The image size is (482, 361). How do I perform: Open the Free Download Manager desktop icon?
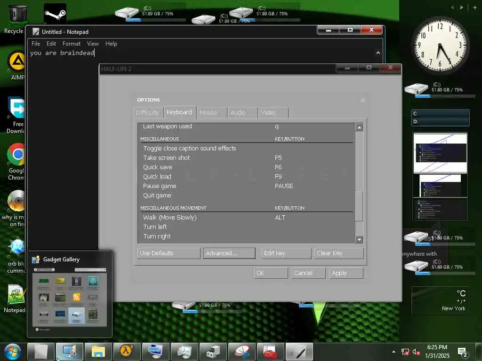16,115
